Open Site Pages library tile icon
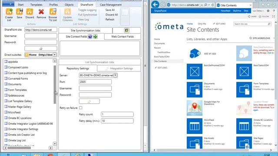The height and width of the screenshot is (156, 278). pos(244,143)
